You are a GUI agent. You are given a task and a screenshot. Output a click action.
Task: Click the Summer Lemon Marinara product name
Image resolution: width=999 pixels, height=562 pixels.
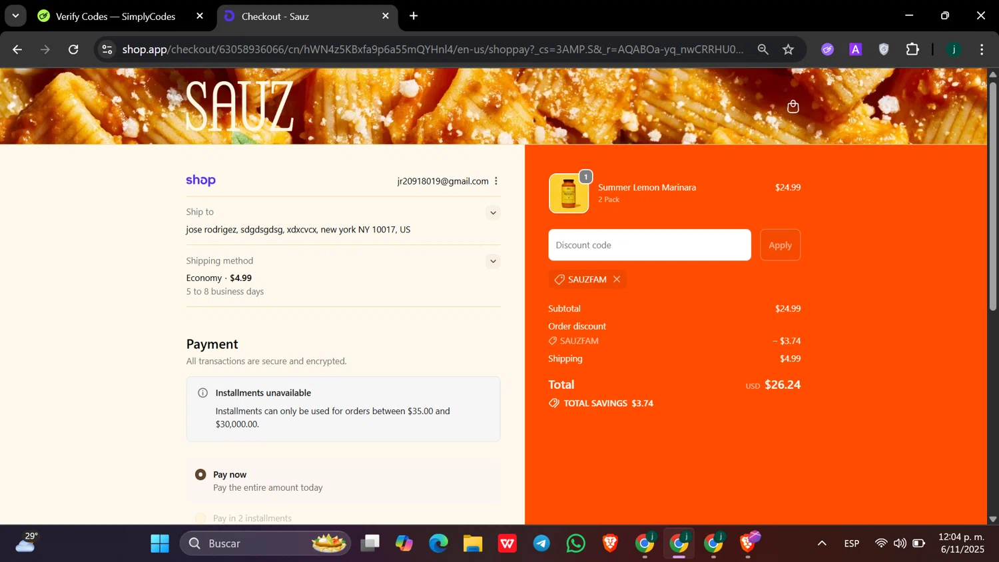[x=647, y=188]
